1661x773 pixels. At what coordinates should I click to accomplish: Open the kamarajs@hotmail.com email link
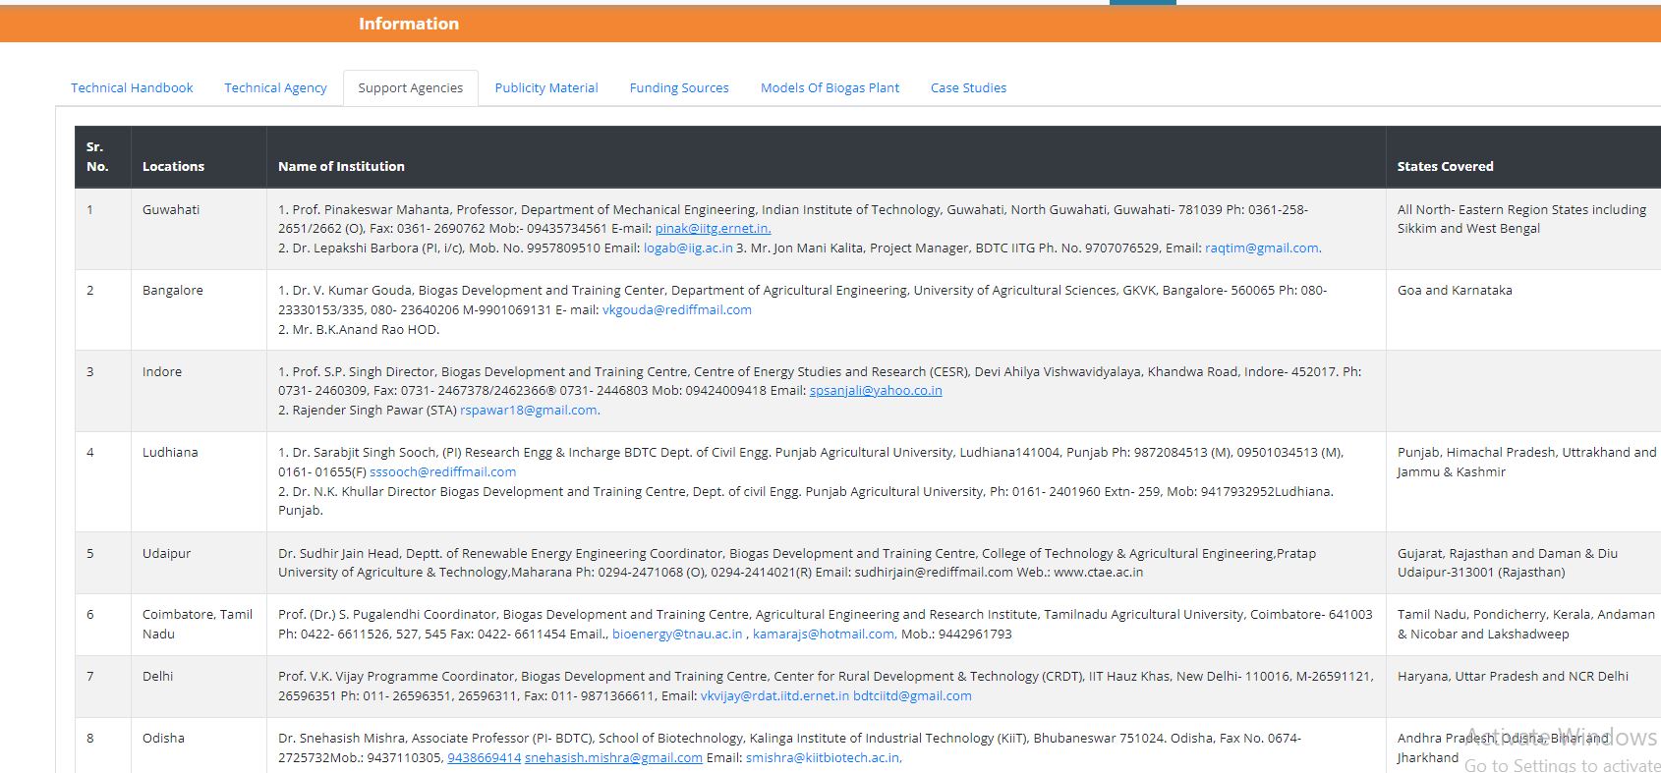coord(824,634)
